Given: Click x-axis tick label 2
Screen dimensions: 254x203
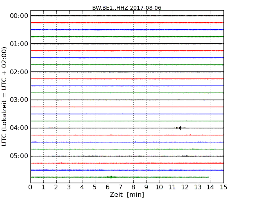Looking at the screenshot, I should (x=56, y=187).
